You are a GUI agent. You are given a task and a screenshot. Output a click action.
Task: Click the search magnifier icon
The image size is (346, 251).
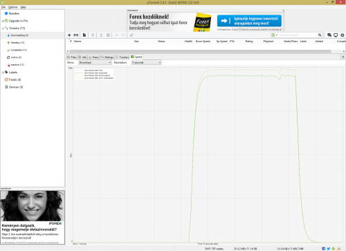pyautogui.click(x=320, y=35)
